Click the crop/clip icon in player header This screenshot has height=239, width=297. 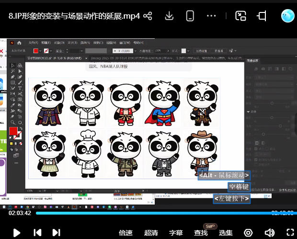pyautogui.click(x=262, y=16)
